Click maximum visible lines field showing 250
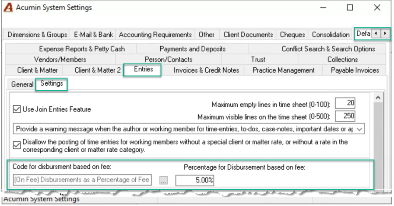 pos(345,116)
